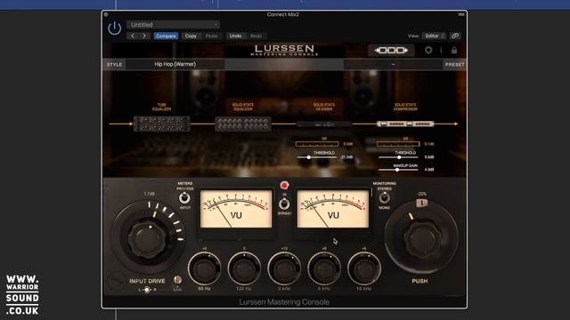Click the PRESET button
Screen dimensions: 570x320
454,65
